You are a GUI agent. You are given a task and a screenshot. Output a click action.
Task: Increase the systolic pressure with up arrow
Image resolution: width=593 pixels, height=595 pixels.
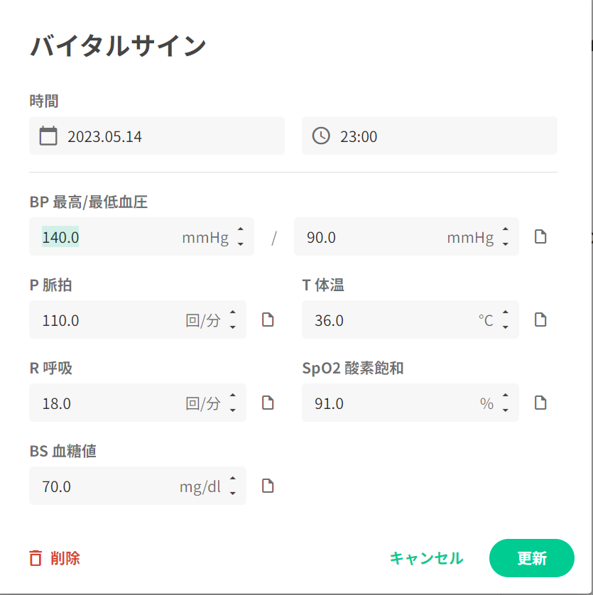(240, 229)
